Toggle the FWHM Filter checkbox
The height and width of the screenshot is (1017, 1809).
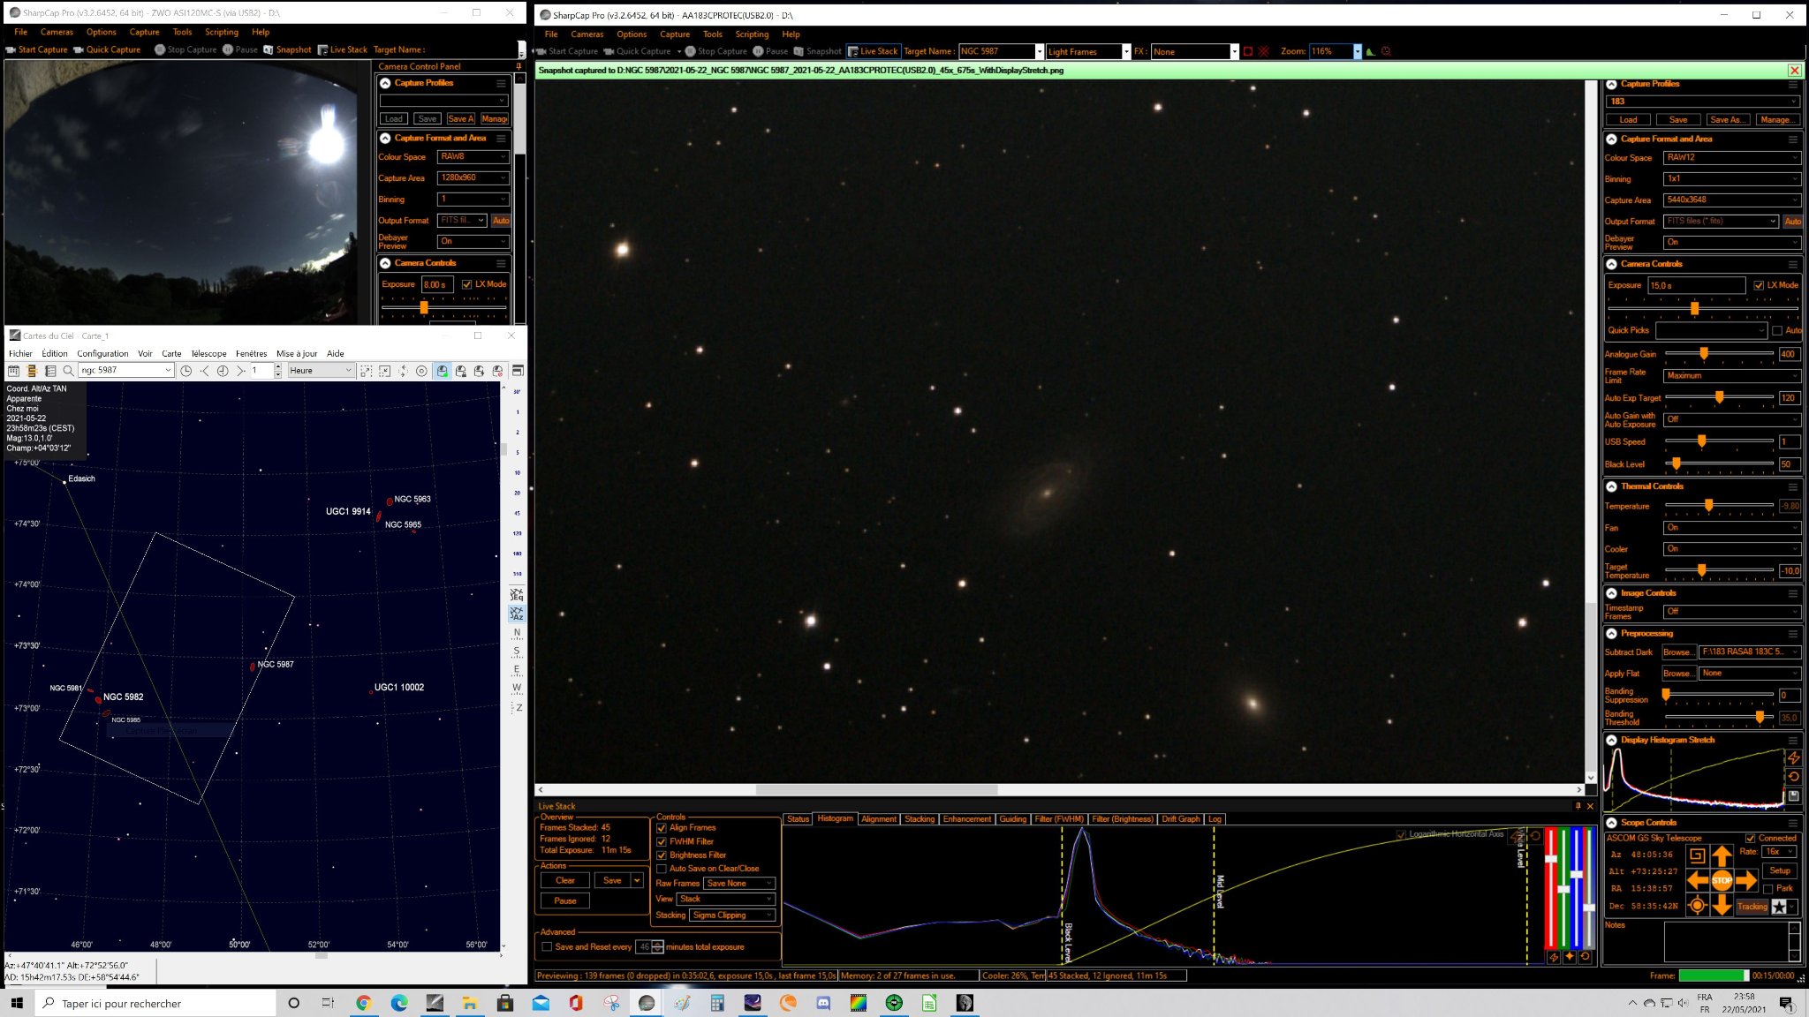(x=662, y=841)
